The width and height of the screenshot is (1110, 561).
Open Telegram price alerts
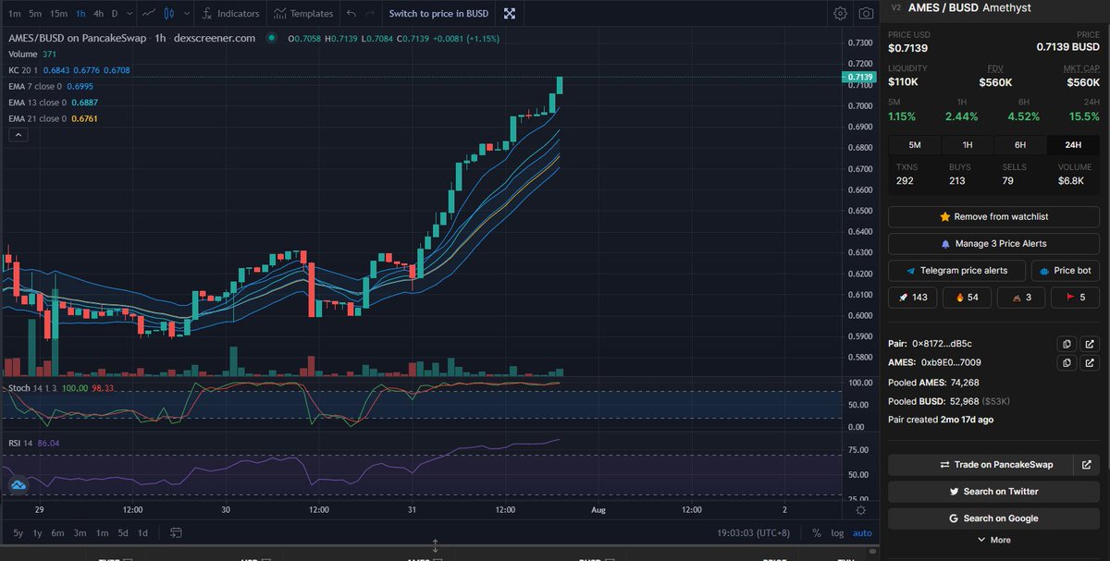956,271
